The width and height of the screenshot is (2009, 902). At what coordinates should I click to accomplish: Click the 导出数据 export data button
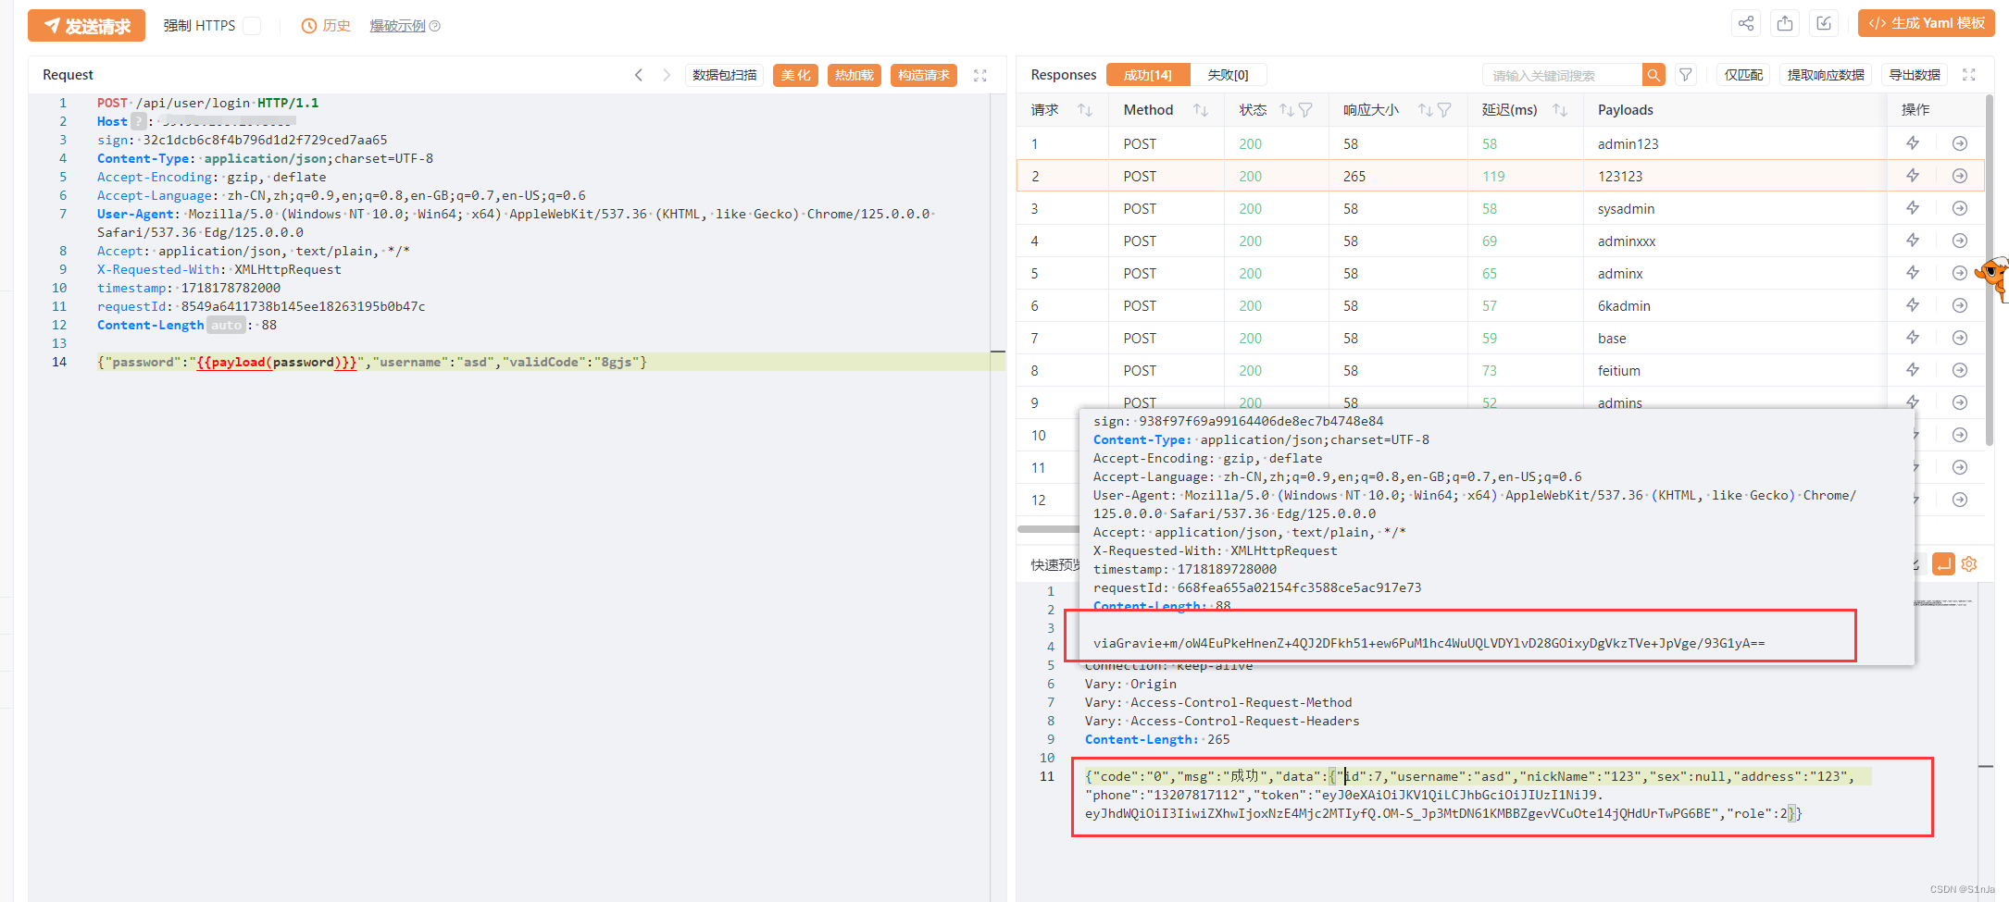[1915, 75]
